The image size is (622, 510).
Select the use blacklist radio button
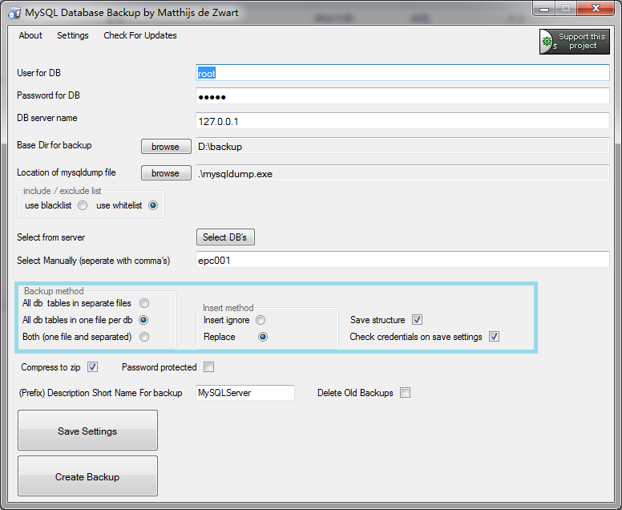83,205
